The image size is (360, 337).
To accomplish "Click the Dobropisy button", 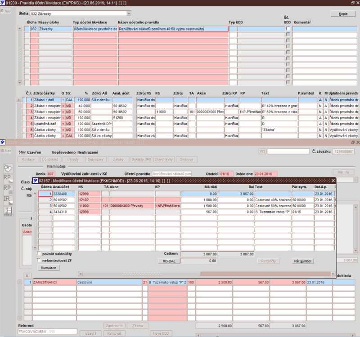I will (x=95, y=160).
